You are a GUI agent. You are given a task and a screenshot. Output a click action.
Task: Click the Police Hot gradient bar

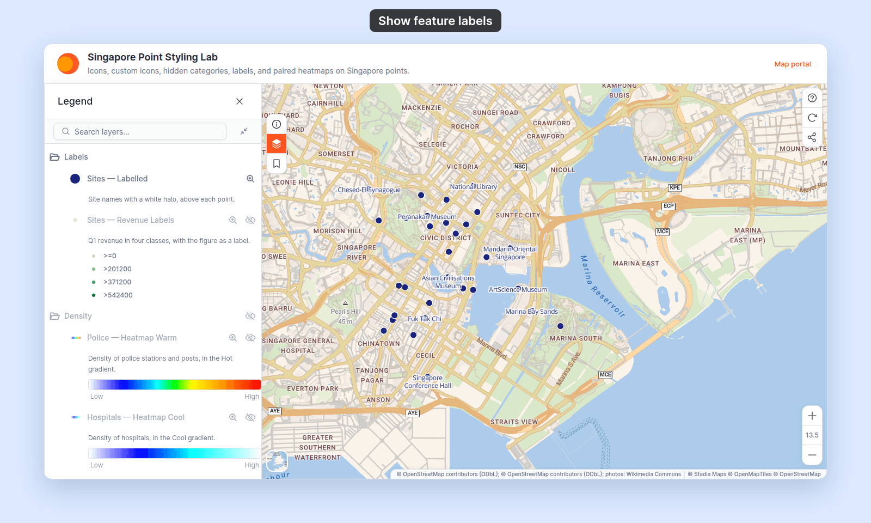pyautogui.click(x=174, y=385)
